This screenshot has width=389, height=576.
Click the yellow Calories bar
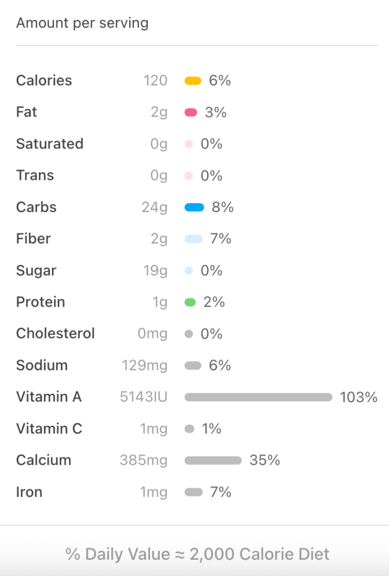(x=193, y=81)
